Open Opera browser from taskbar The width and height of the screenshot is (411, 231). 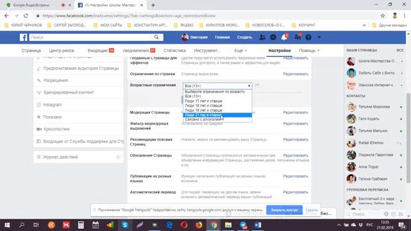pos(184,225)
